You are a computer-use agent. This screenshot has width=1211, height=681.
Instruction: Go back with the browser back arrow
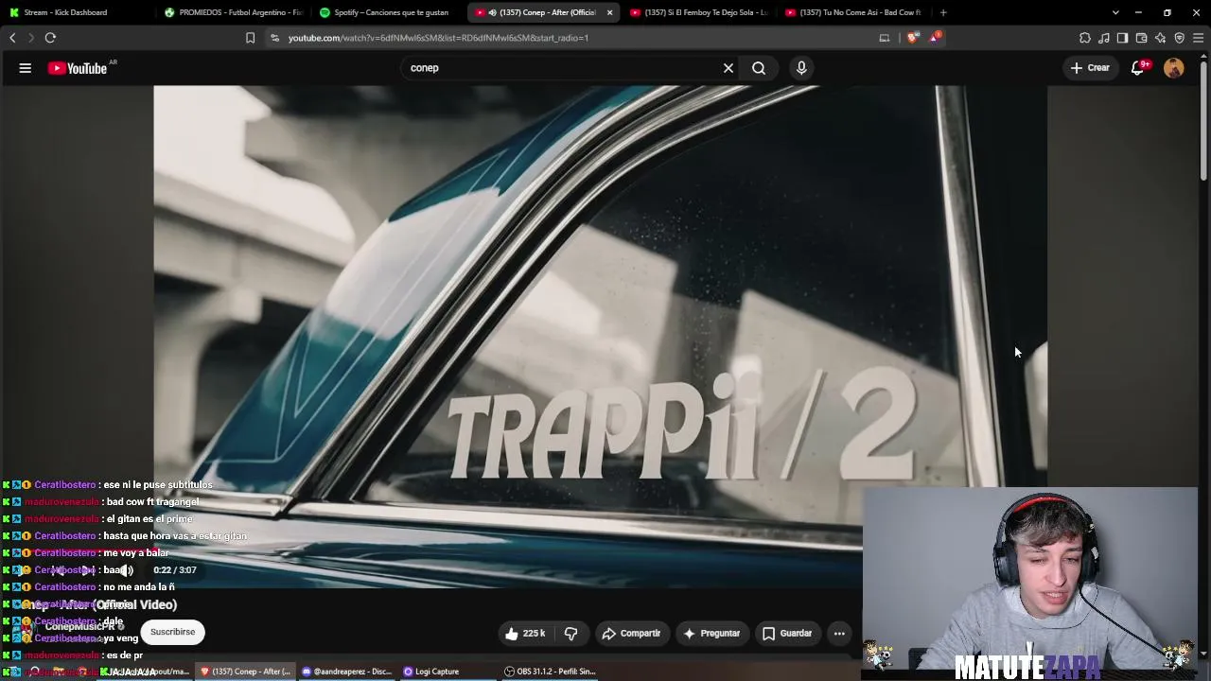tap(12, 38)
